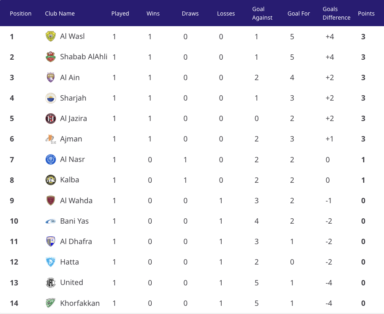
Task: Select the Al Ain purple crest
Action: coord(51,77)
